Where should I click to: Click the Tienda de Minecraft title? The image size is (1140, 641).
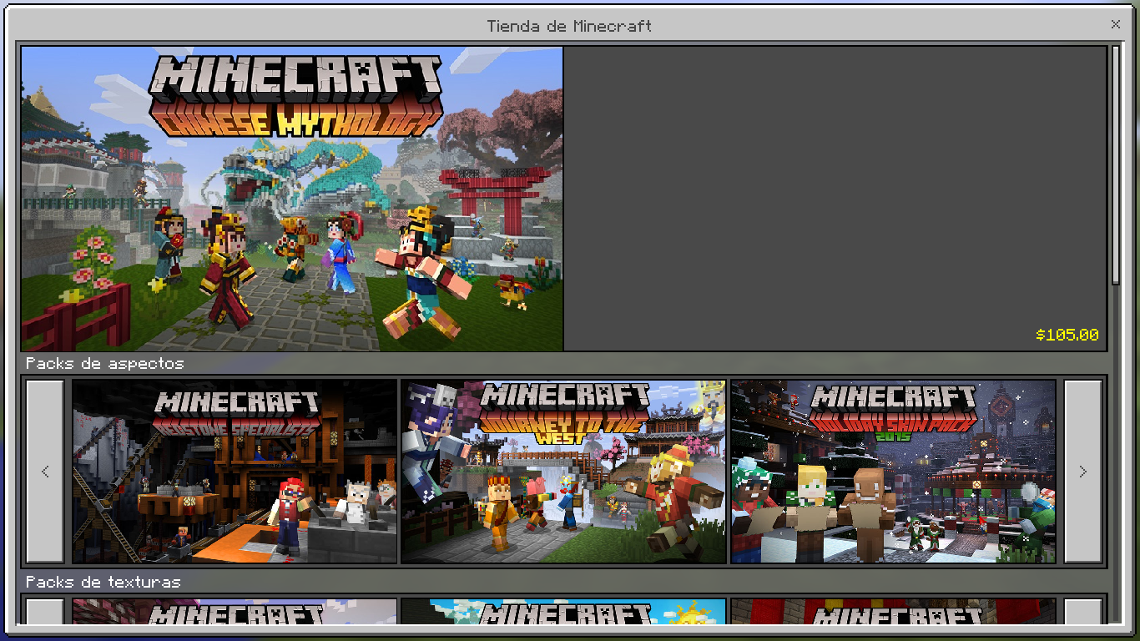click(569, 26)
